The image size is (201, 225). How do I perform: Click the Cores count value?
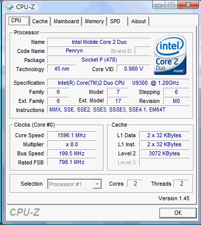(135, 184)
